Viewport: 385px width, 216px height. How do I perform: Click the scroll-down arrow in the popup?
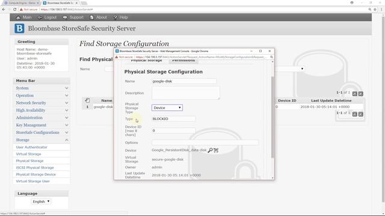click(x=273, y=178)
